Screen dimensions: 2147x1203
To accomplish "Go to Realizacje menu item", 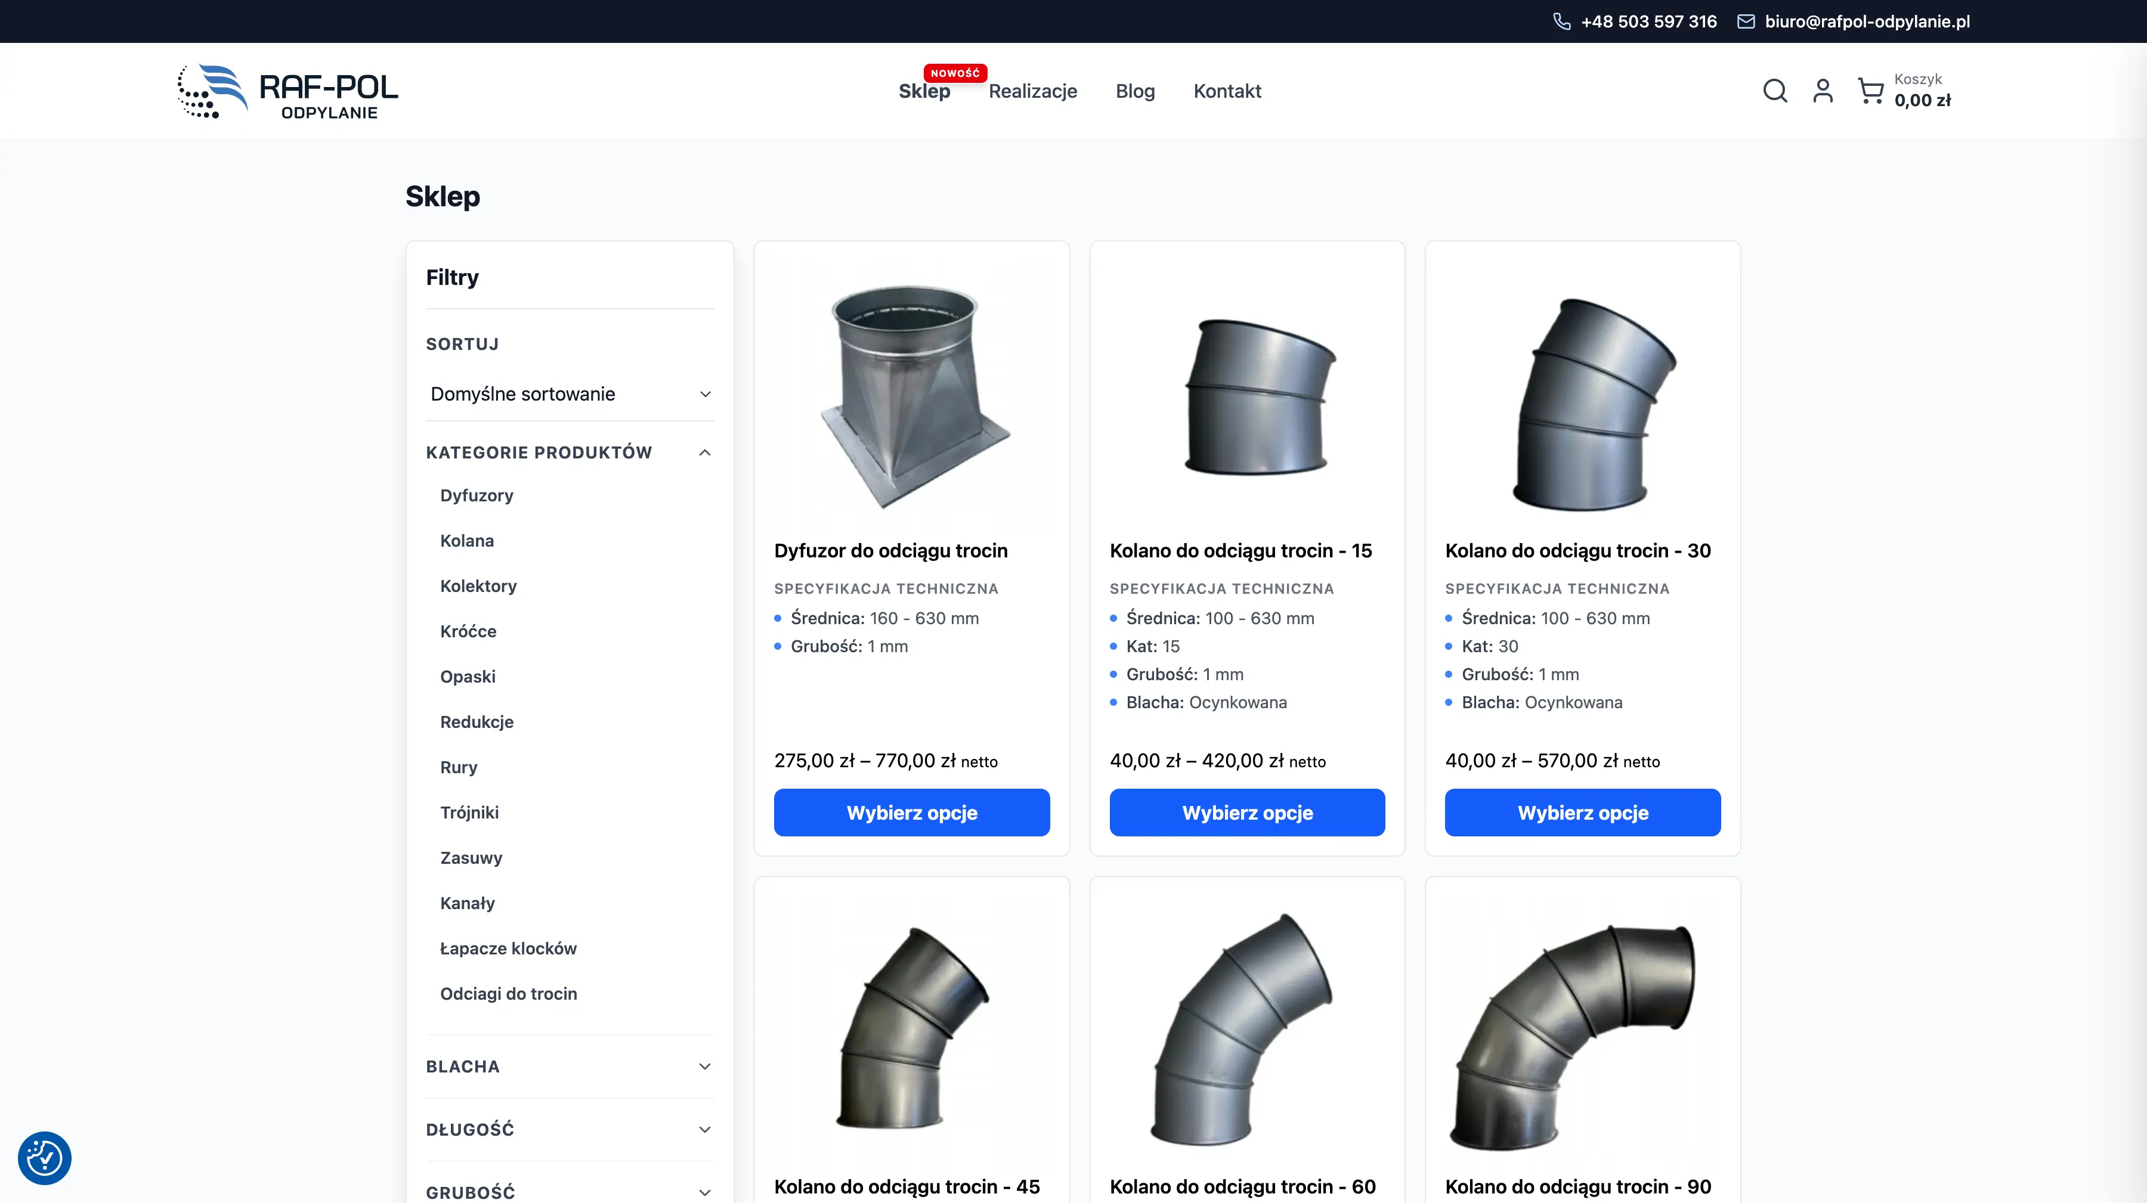I will coord(1033,91).
